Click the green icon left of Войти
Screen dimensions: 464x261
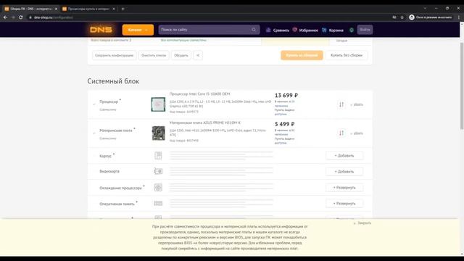tap(351, 30)
